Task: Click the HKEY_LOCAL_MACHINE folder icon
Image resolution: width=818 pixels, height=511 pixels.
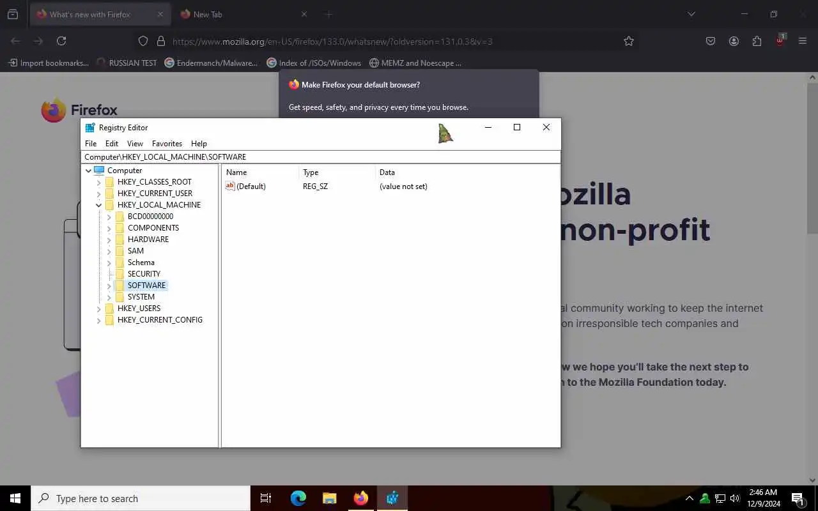Action: (109, 205)
